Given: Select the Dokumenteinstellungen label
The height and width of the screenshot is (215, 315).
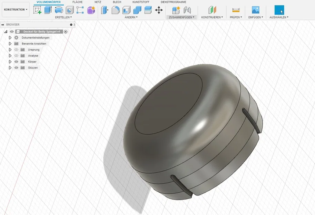Looking at the screenshot, I should [35, 37].
